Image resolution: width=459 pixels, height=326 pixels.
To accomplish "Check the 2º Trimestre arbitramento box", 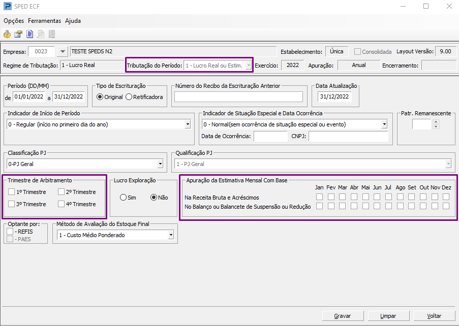I will (61, 192).
